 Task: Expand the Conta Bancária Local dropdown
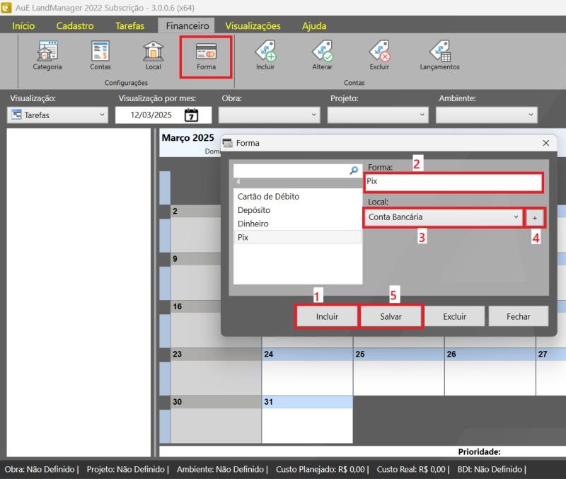click(x=516, y=217)
